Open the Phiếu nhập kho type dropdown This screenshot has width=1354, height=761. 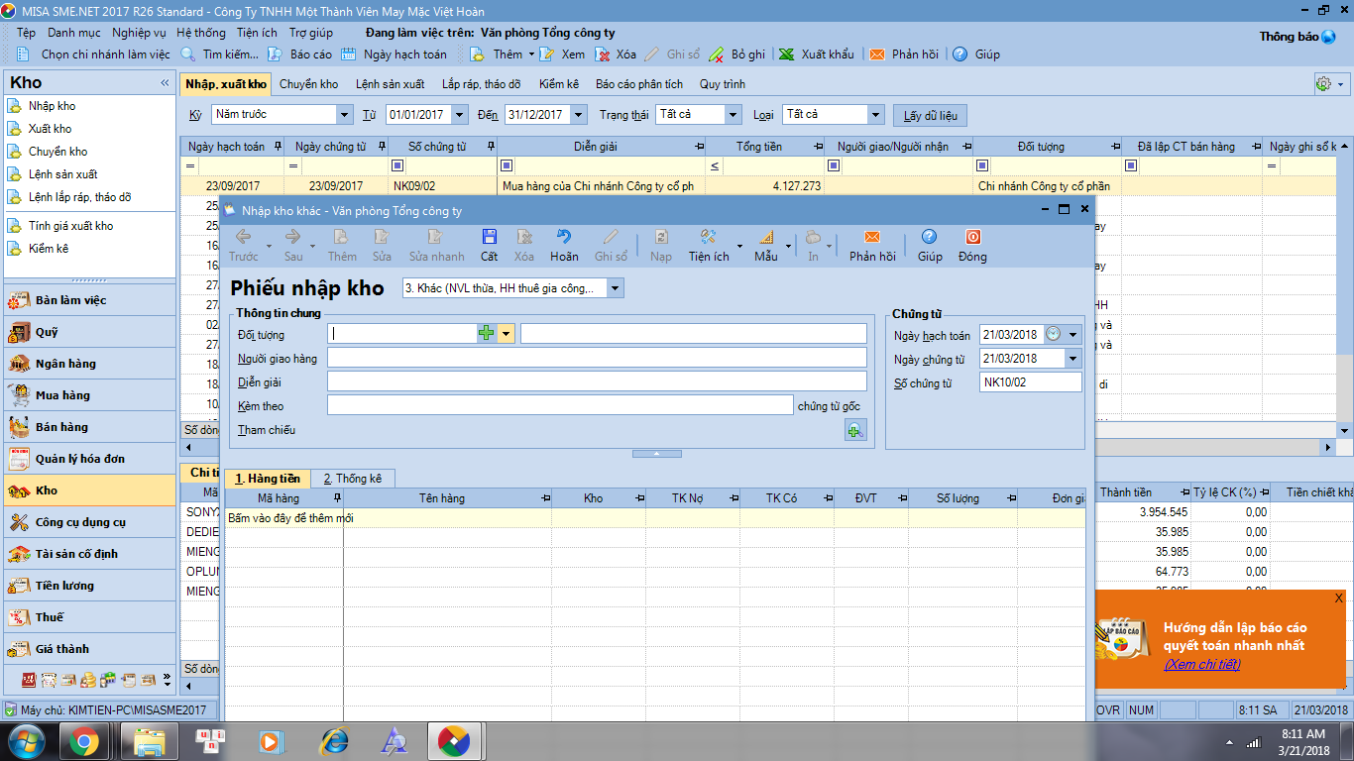[616, 288]
